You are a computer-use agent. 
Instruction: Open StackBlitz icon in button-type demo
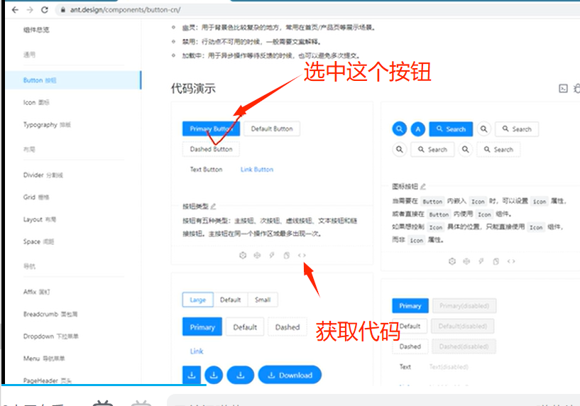click(x=272, y=255)
